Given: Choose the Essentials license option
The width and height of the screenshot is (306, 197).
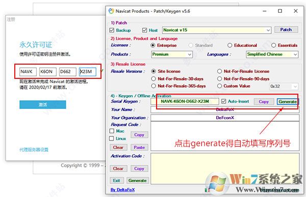Looking at the screenshot, I should [273, 45].
